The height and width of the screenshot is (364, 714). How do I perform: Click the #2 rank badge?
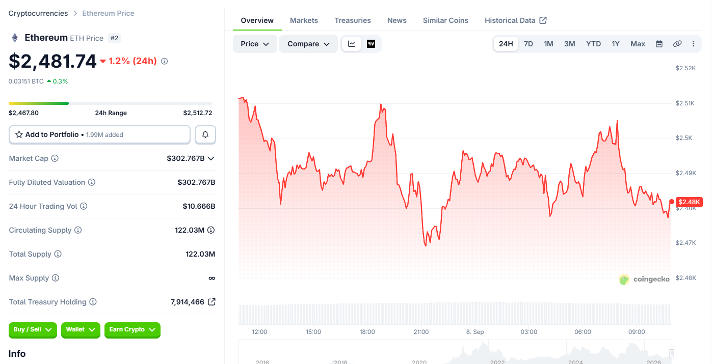pyautogui.click(x=114, y=38)
